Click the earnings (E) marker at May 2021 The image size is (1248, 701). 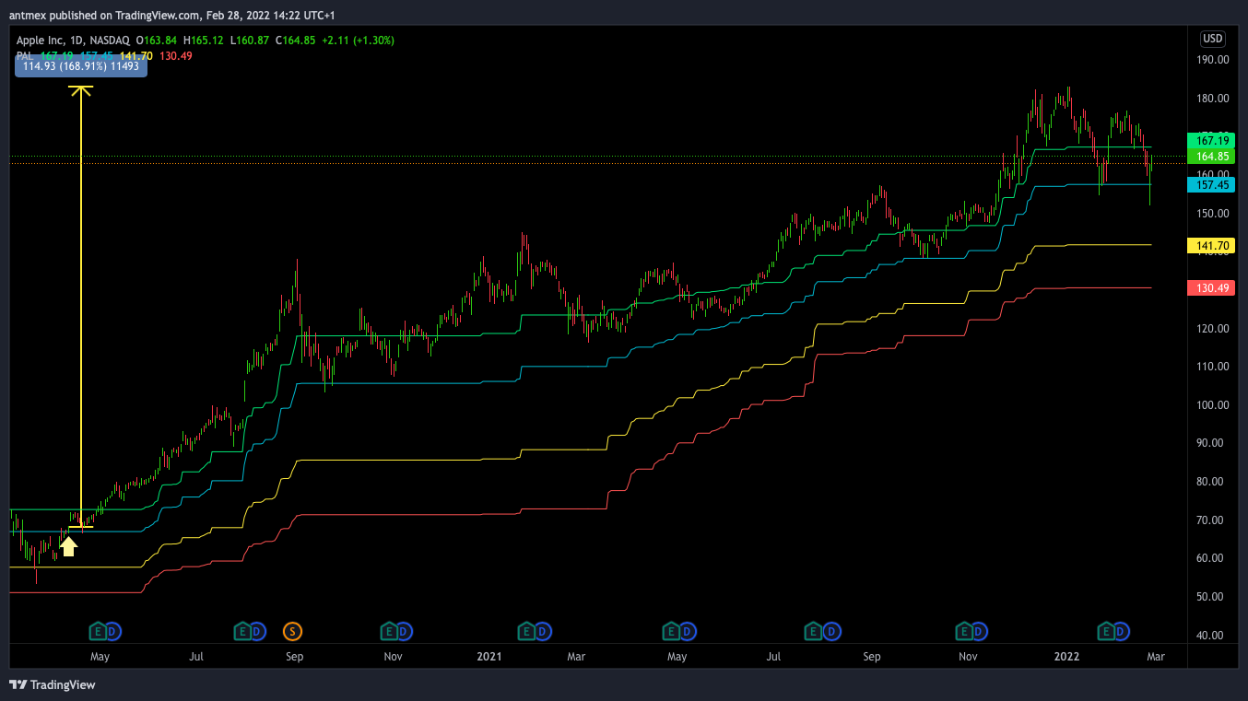point(671,631)
